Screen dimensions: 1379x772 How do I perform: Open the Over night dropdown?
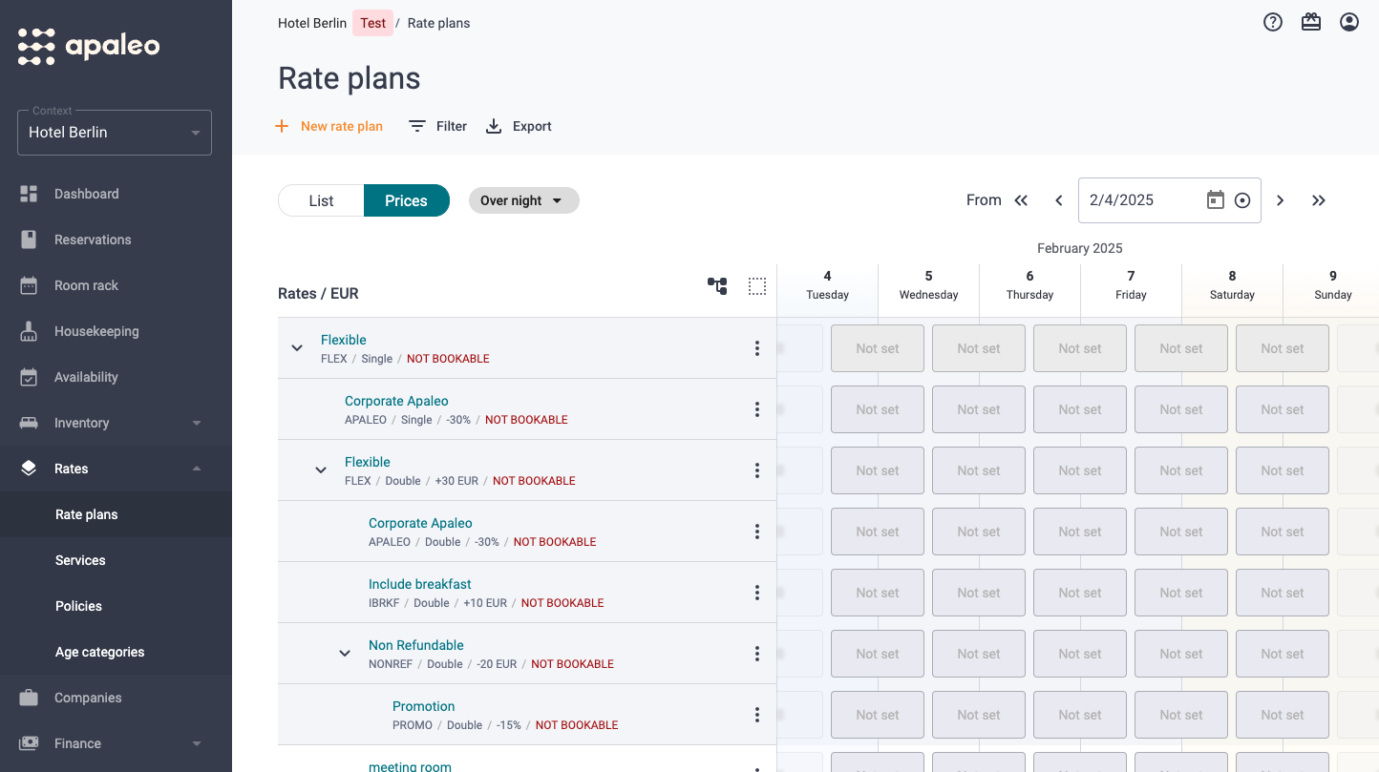pos(523,200)
